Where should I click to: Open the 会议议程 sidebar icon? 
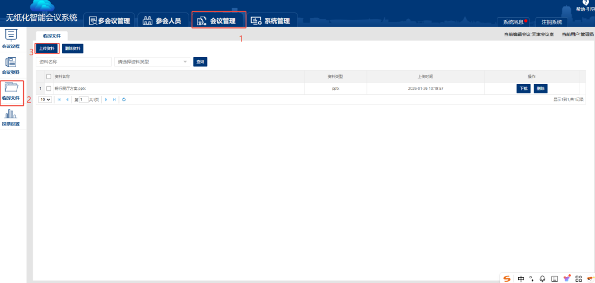(x=11, y=34)
